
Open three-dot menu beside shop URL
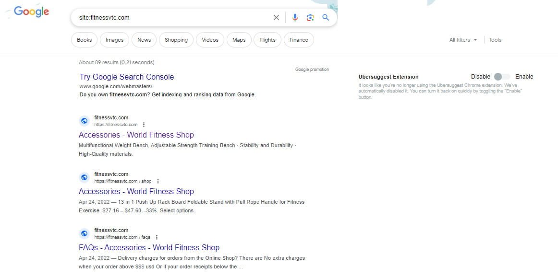(x=158, y=181)
